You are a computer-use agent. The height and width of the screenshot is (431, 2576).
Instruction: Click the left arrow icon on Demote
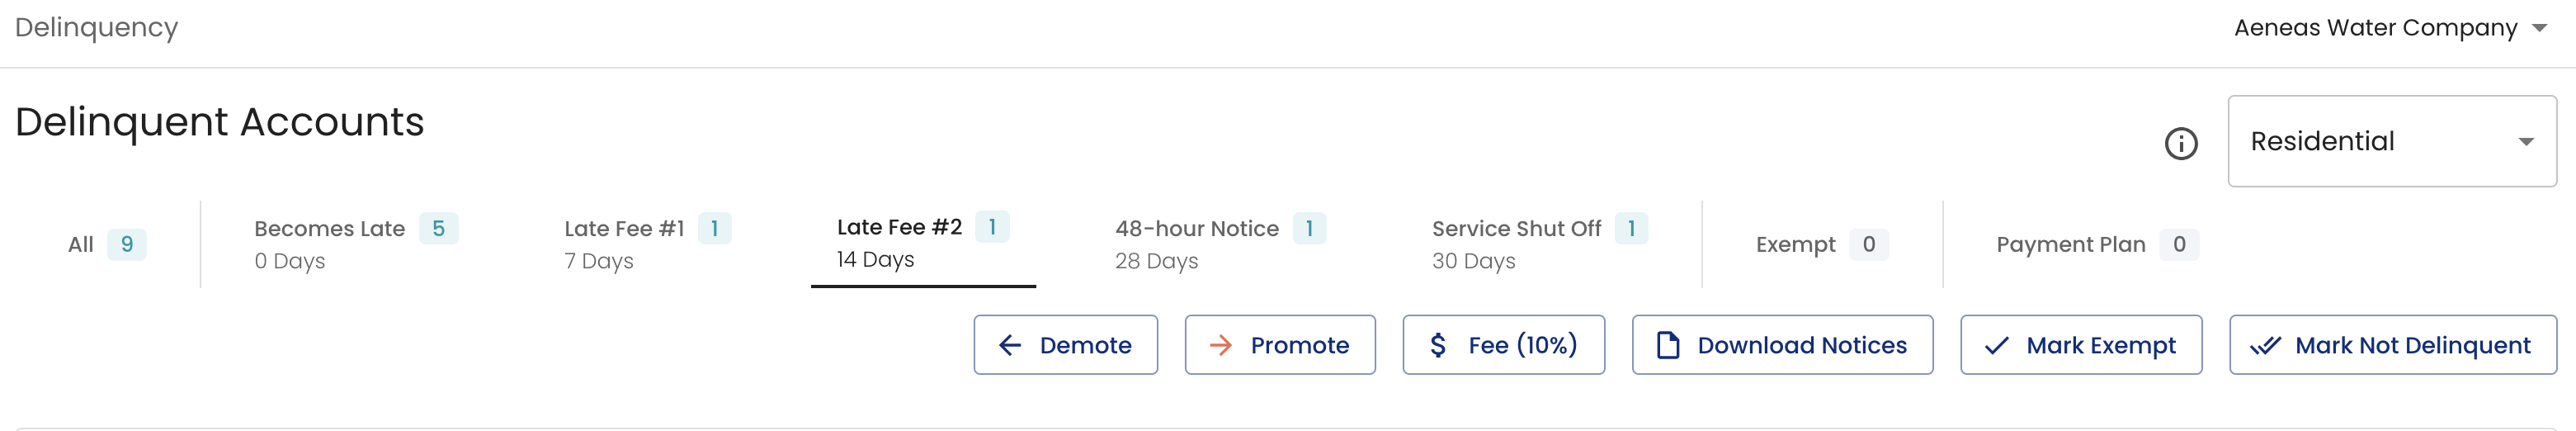[x=1010, y=346]
